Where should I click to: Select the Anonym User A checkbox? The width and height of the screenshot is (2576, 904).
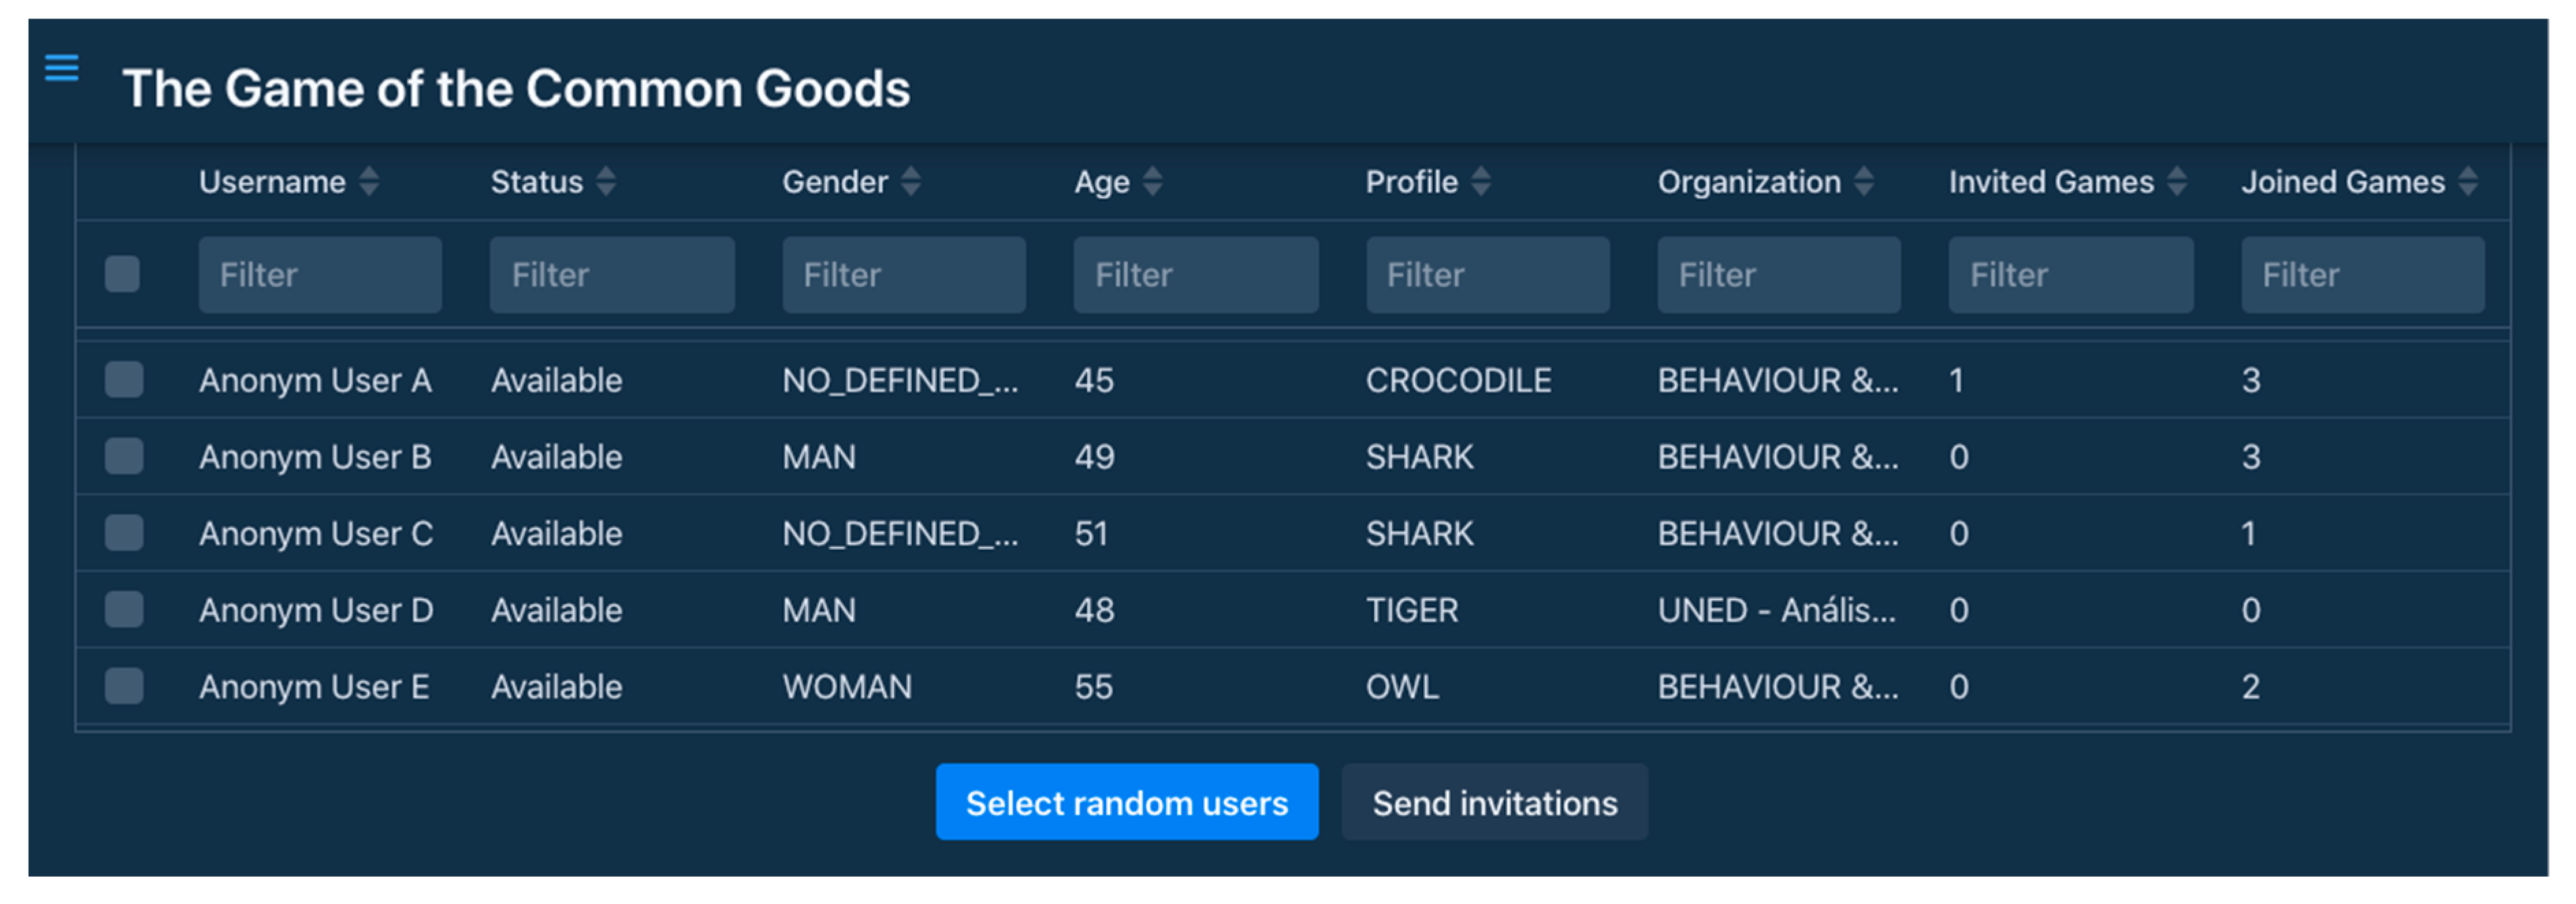pyautogui.click(x=124, y=380)
